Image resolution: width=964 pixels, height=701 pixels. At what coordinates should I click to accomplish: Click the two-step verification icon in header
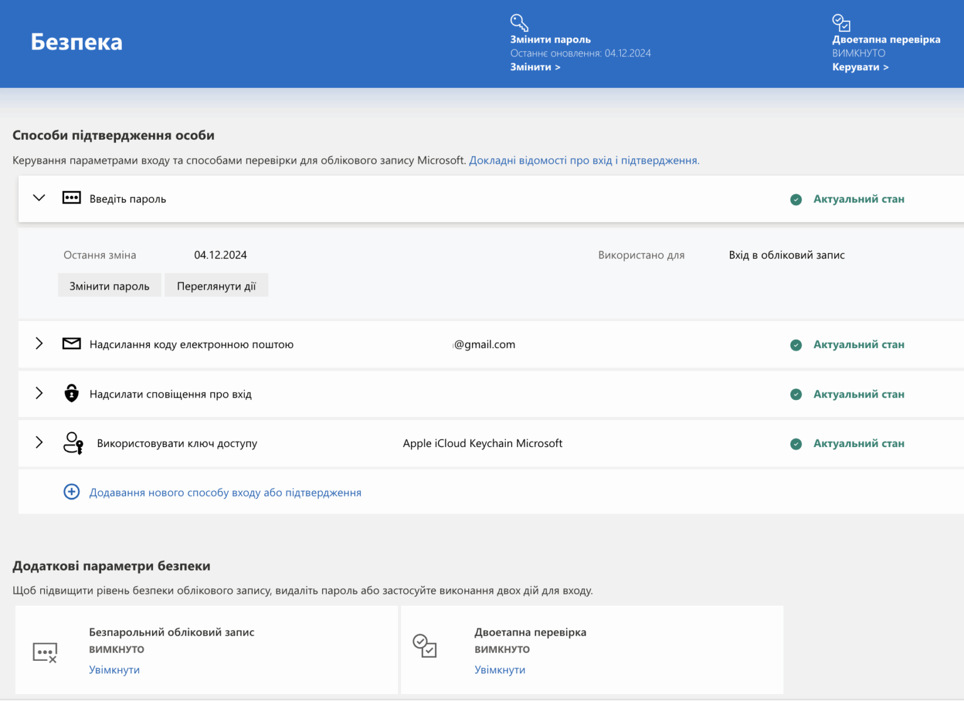(x=841, y=23)
